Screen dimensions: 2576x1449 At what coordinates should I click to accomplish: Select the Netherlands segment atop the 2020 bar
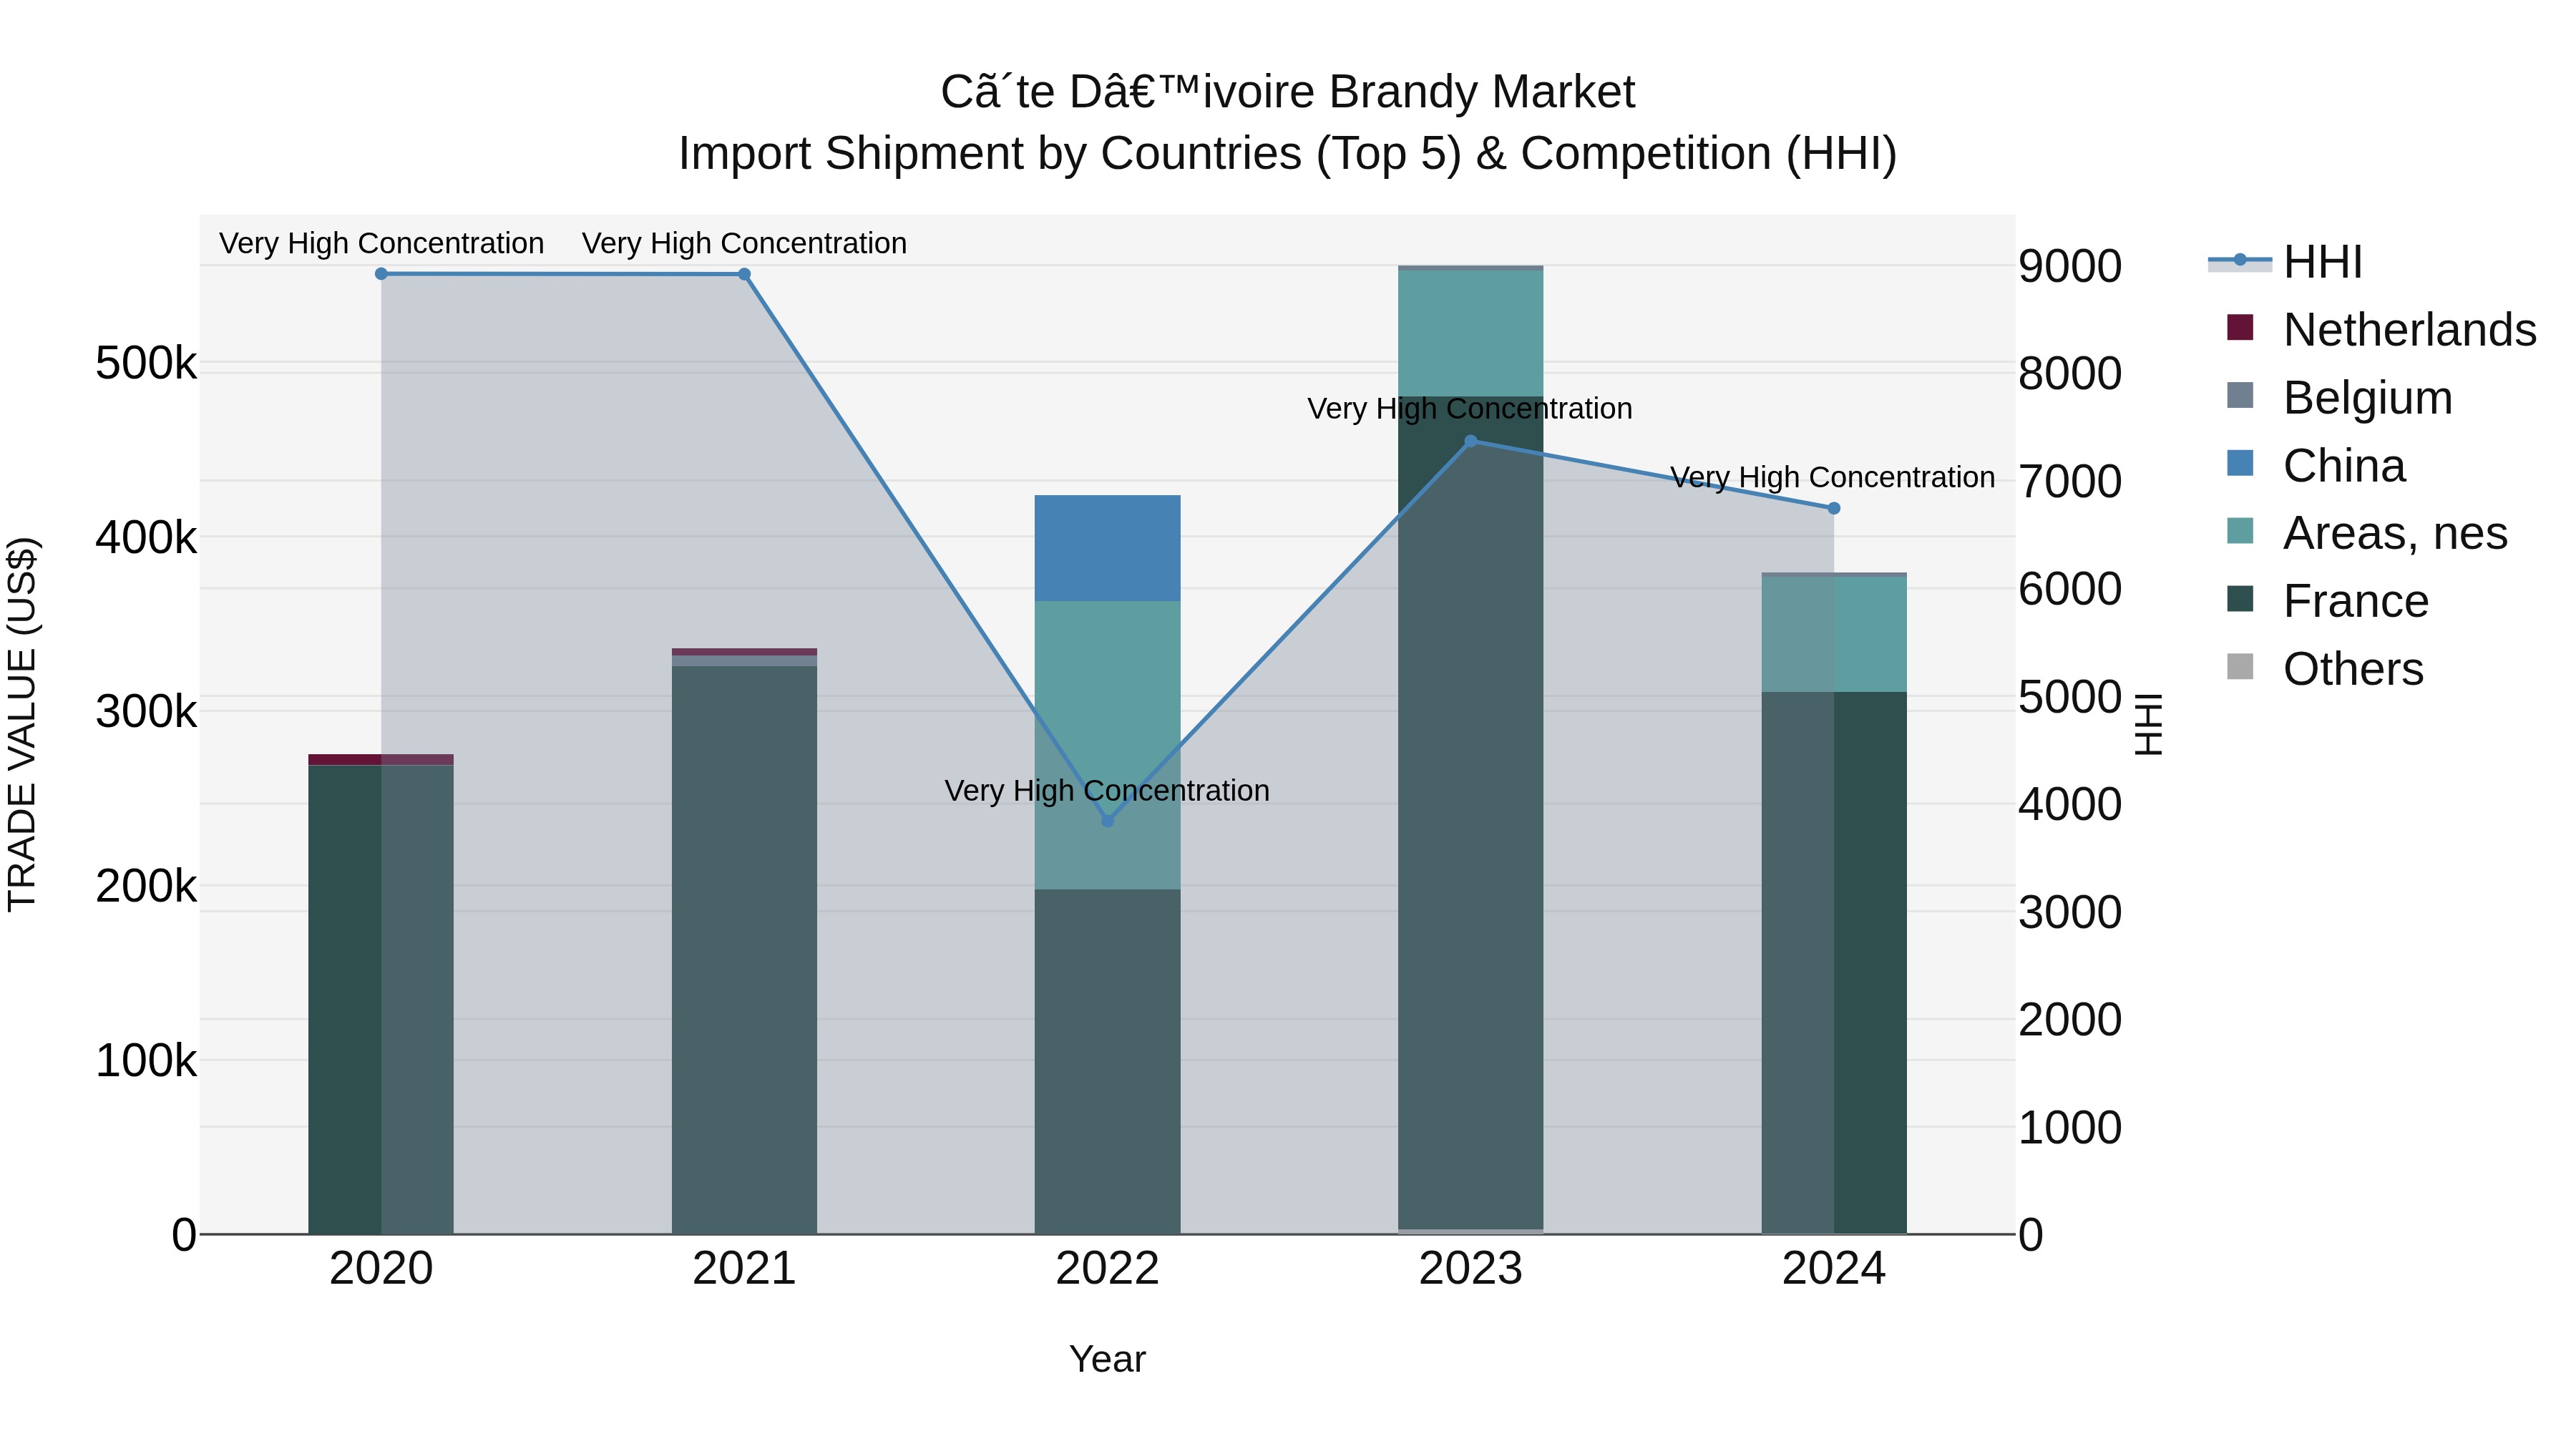(381, 760)
